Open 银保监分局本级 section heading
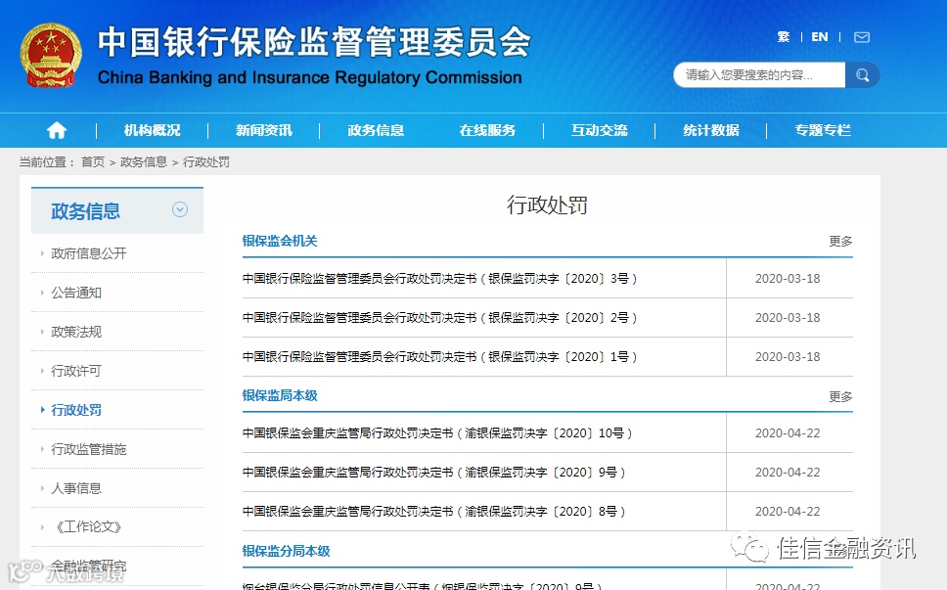Screen dimensions: 947x590 [287, 551]
